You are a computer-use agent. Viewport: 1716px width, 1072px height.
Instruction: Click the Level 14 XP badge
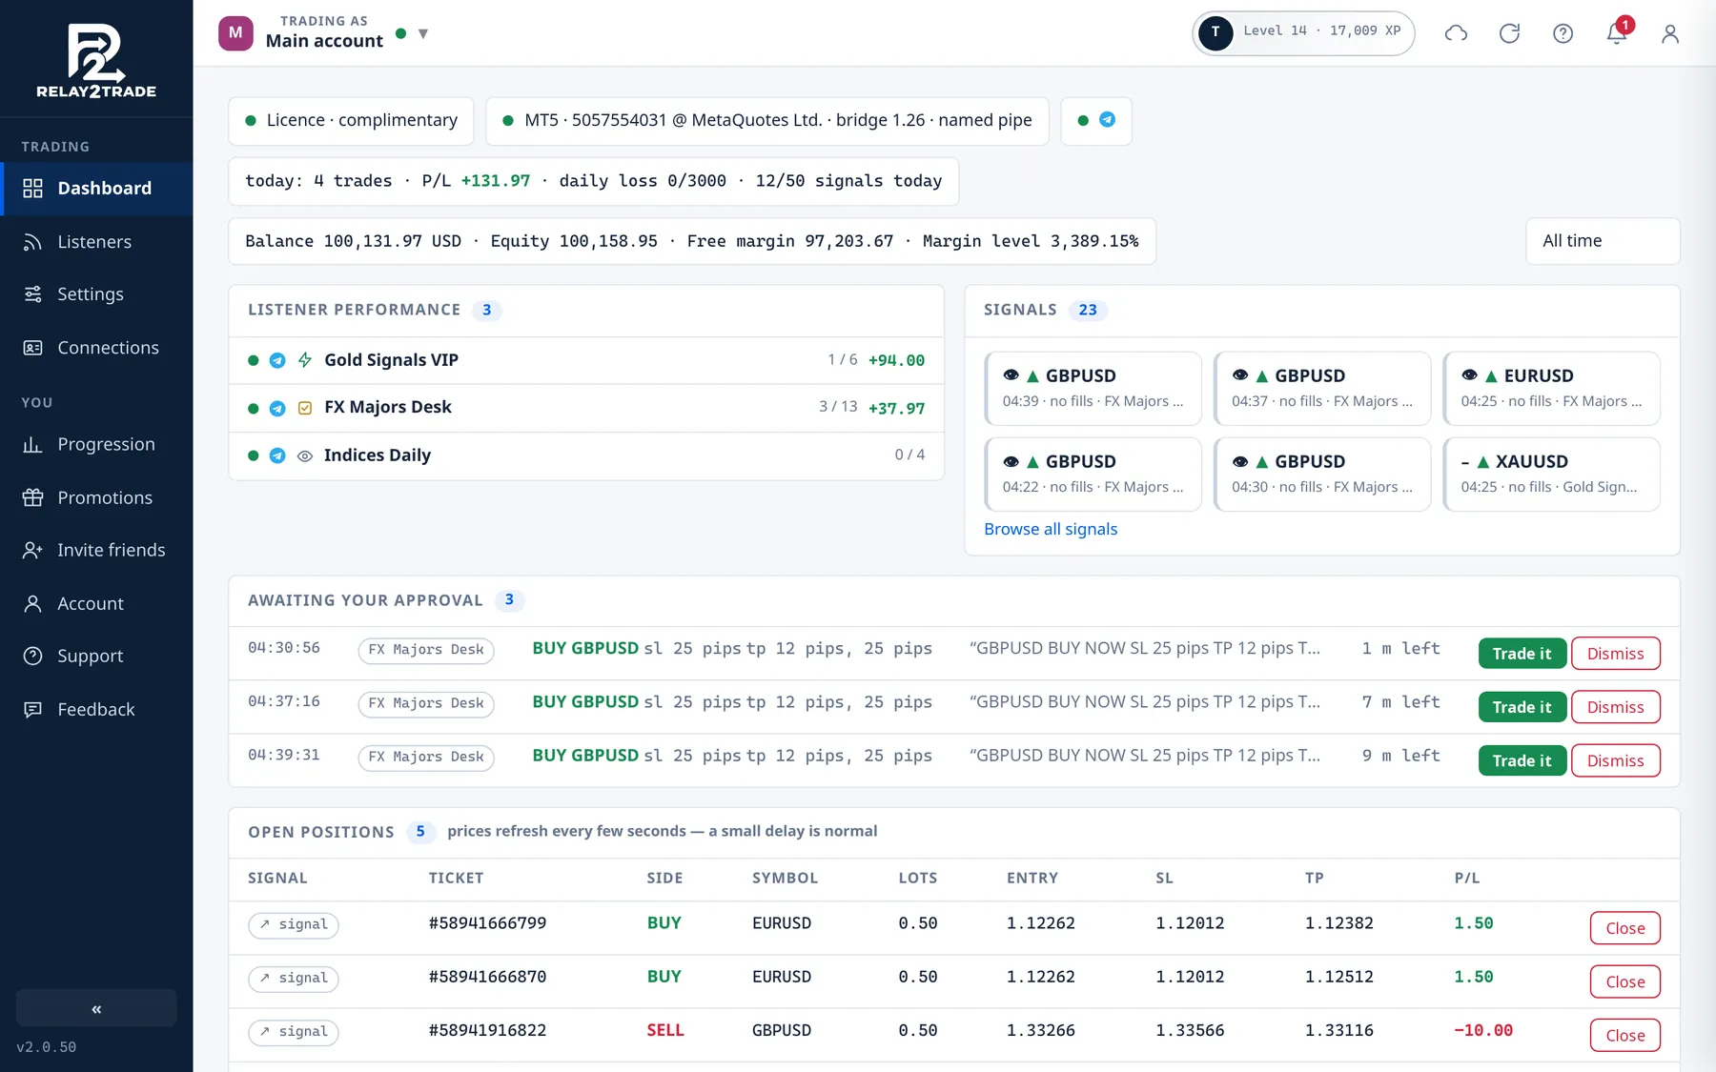(x=1303, y=32)
